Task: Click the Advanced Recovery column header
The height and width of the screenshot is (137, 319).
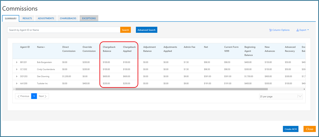Action: click(x=290, y=49)
